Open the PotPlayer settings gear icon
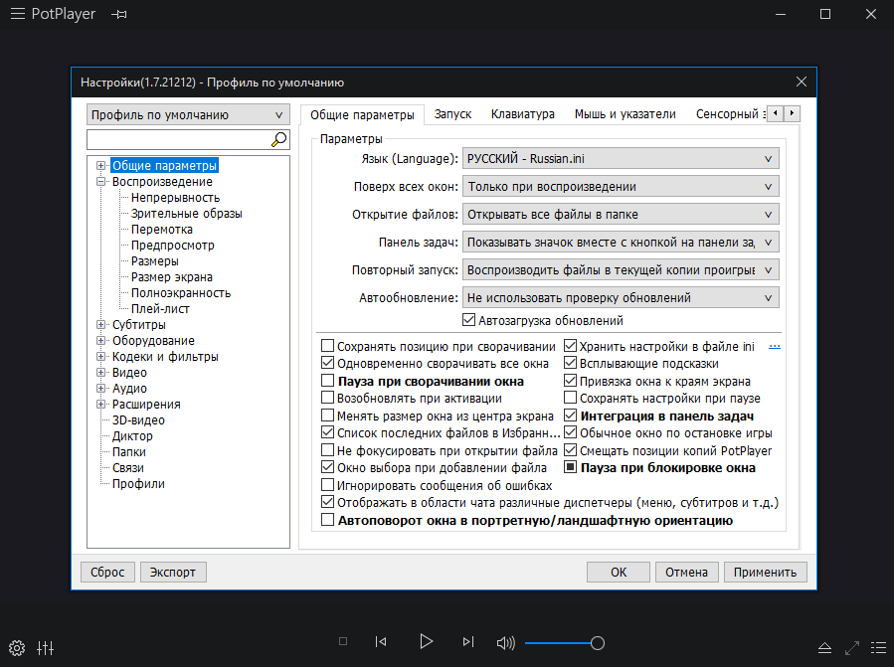Screen dimensions: 894x667 (16, 647)
